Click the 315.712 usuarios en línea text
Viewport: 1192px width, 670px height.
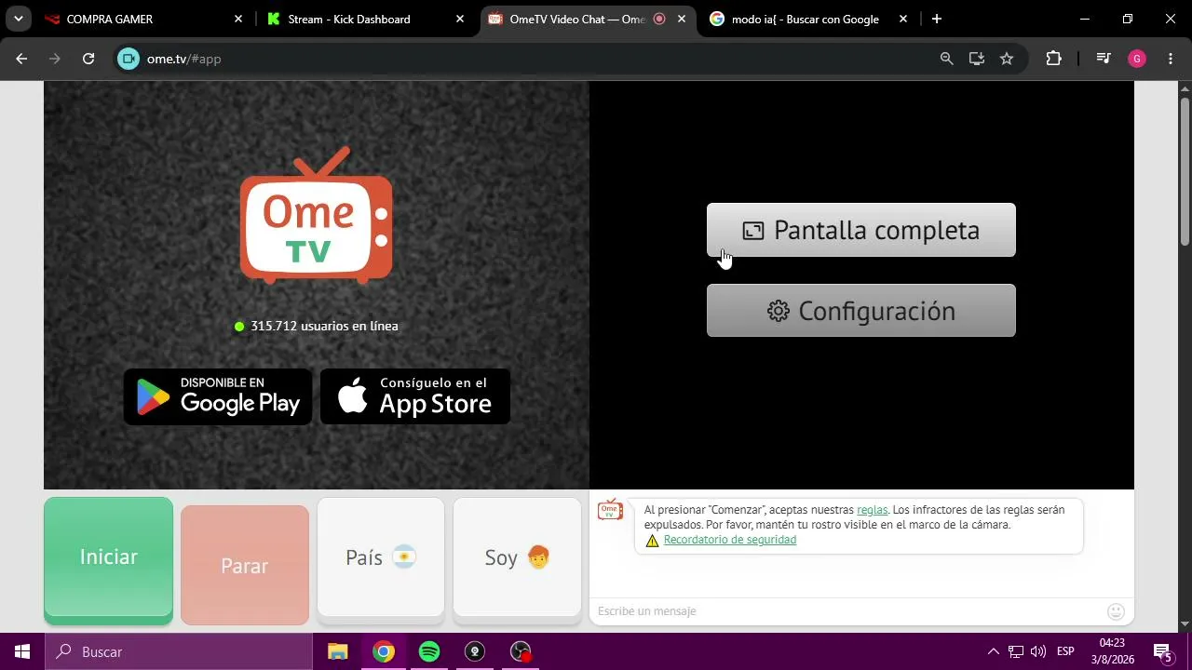(x=324, y=327)
